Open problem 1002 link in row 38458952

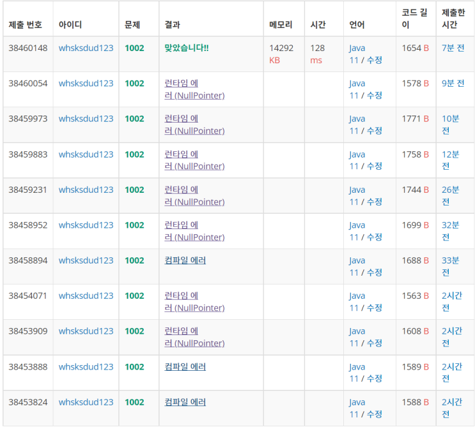pos(134,225)
